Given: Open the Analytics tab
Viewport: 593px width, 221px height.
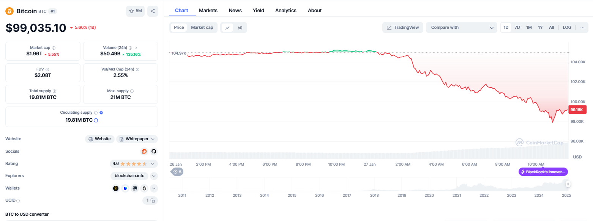Looking at the screenshot, I should click(x=286, y=10).
